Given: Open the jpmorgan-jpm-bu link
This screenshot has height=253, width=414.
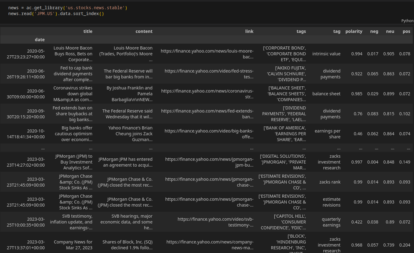Looking at the screenshot, I should click(209, 162).
